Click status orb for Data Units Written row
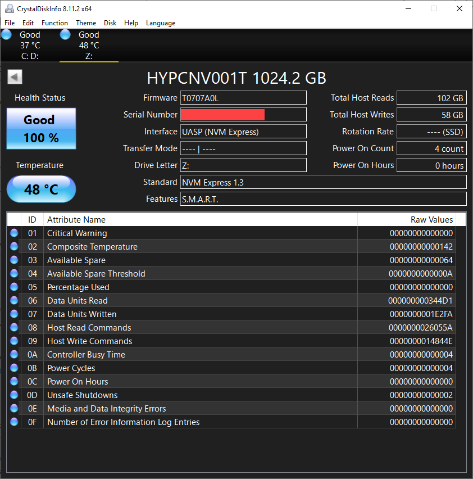473x479 pixels. [14, 314]
